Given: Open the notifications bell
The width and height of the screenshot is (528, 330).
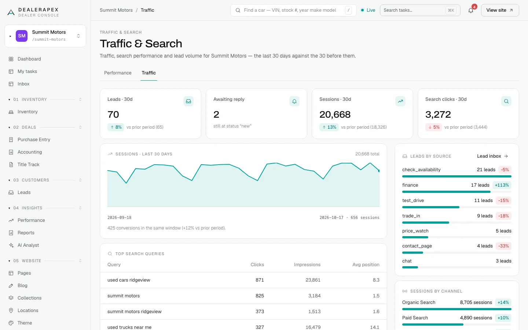Looking at the screenshot, I should click(471, 10).
